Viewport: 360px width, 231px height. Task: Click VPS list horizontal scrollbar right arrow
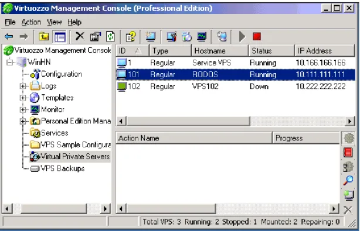point(349,121)
